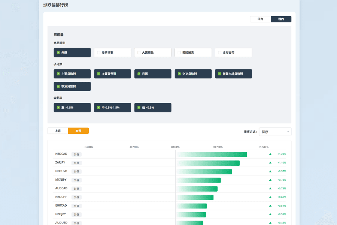The image size is (337, 225).
Task: Uncheck the 次要貨幣對 subcategory
Action: click(x=112, y=74)
